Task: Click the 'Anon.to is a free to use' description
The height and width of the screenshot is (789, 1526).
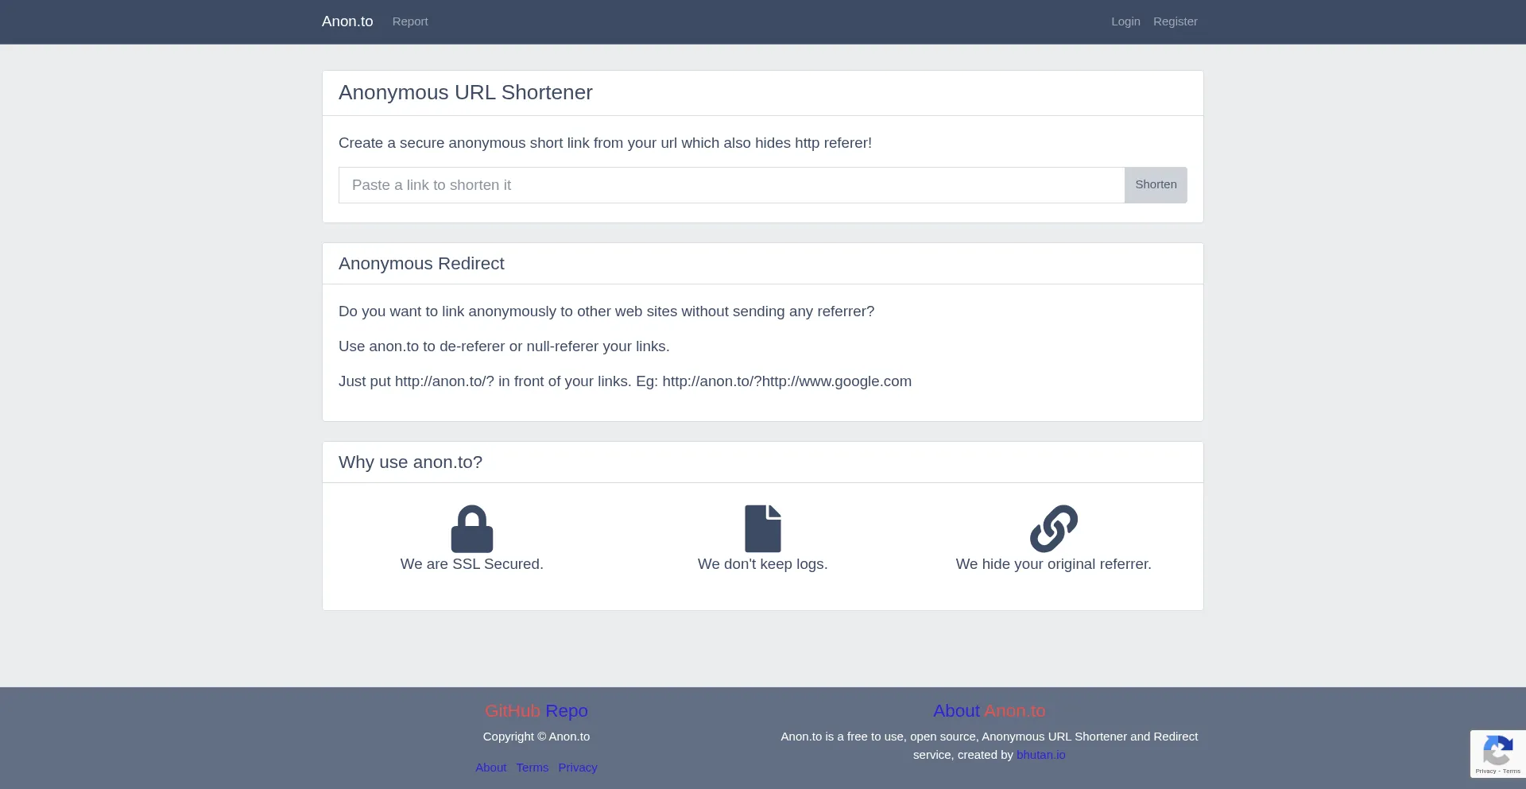Action: click(x=990, y=746)
